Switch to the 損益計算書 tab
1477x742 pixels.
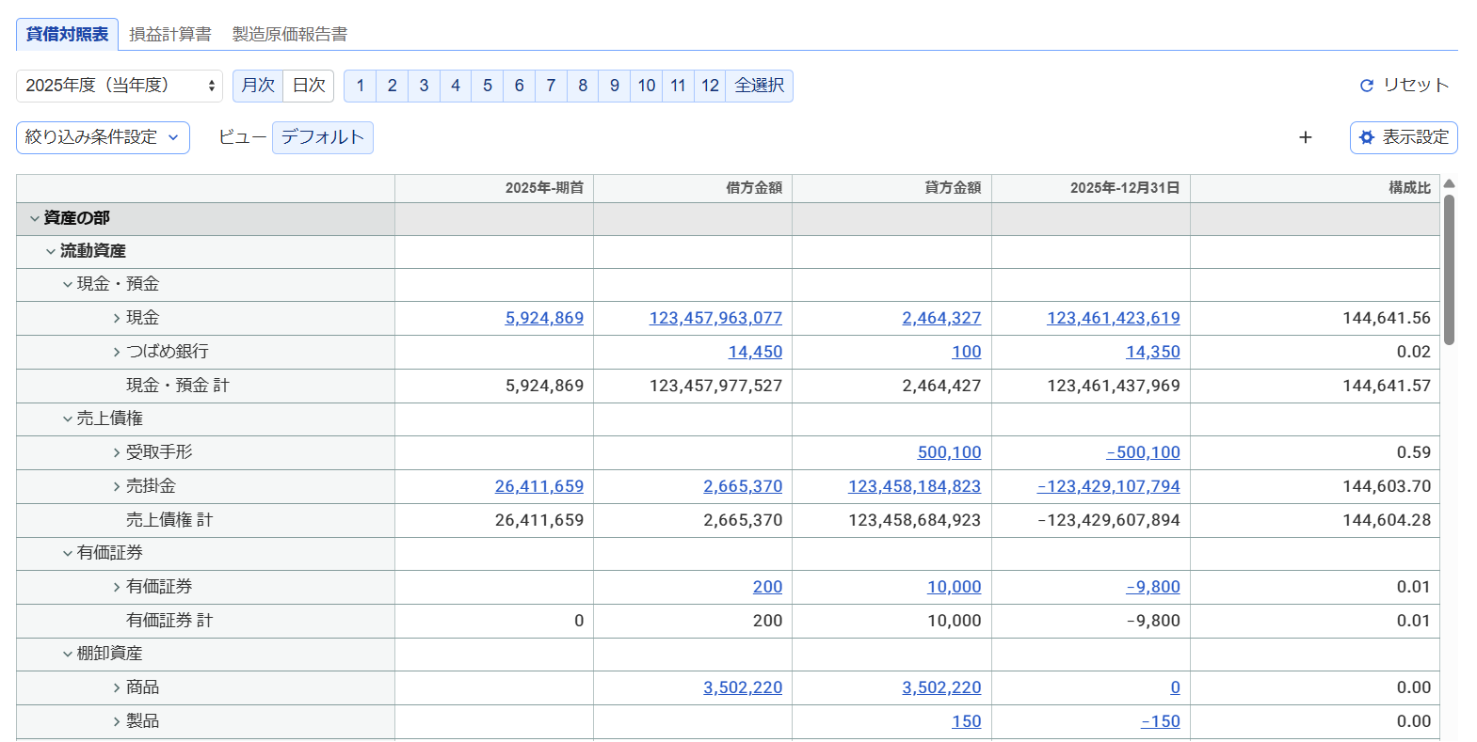(170, 34)
